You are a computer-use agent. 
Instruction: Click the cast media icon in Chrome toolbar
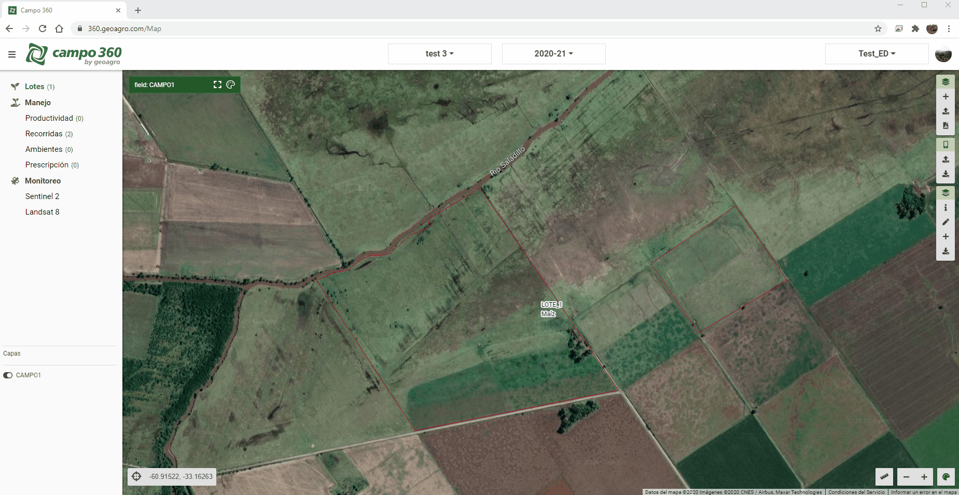899,29
